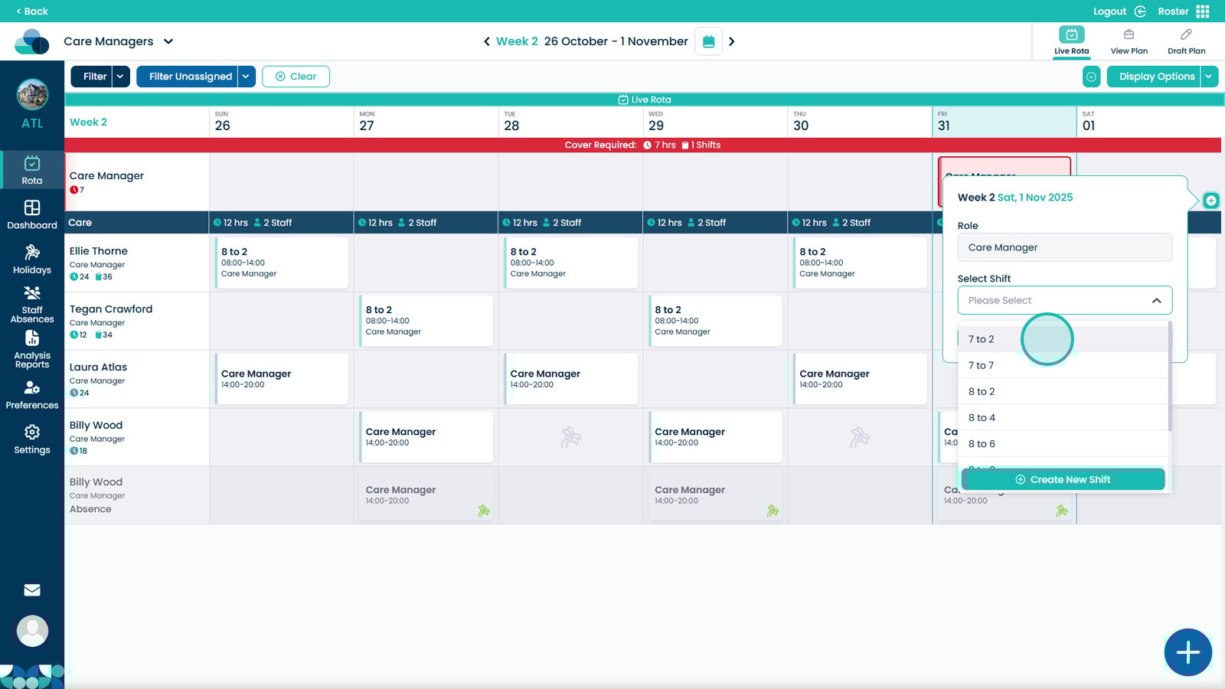Expand the Care Managers team dropdown

(168, 41)
